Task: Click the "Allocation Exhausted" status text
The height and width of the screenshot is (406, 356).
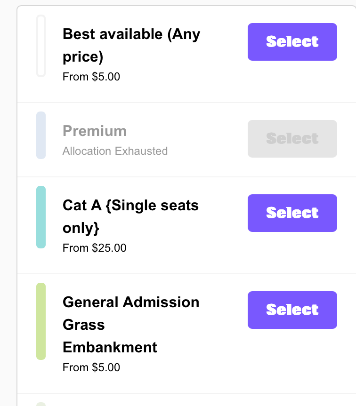Action: coord(115,151)
